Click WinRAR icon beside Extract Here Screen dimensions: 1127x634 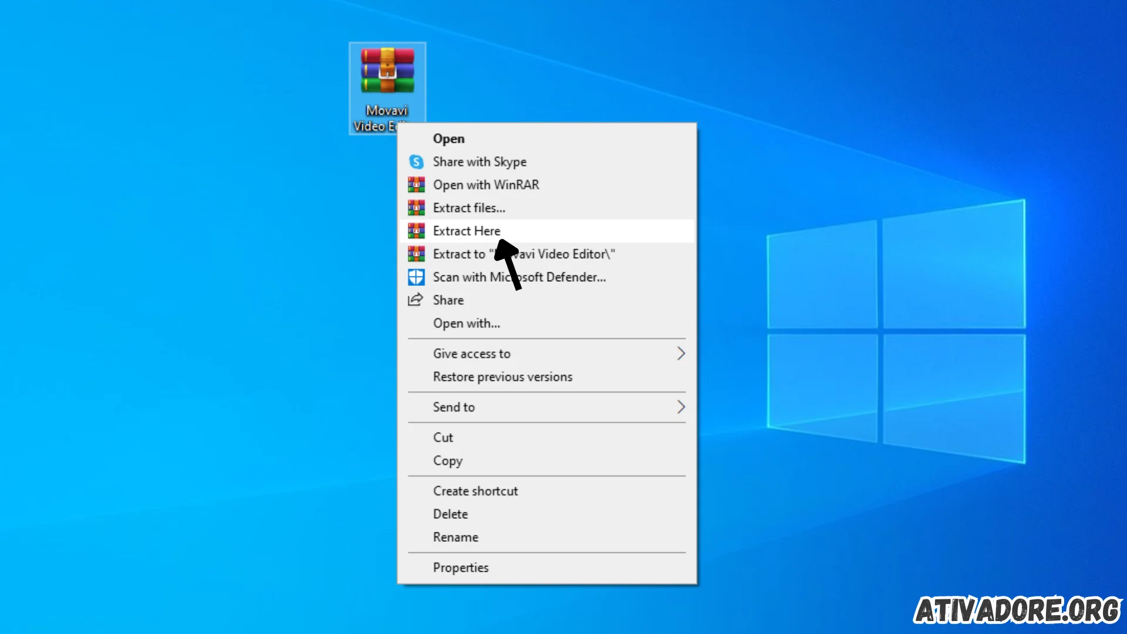(416, 231)
